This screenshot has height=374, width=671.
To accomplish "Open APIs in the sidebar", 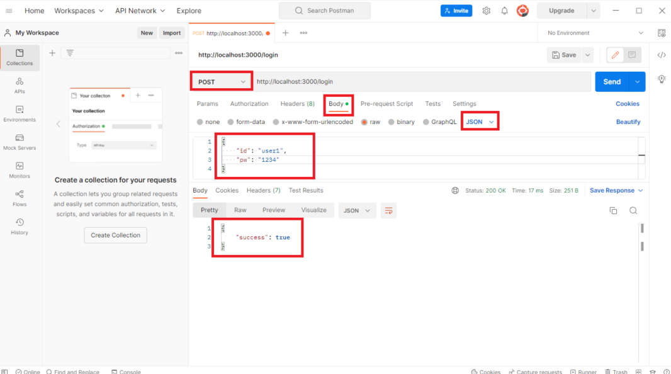I will (x=20, y=86).
